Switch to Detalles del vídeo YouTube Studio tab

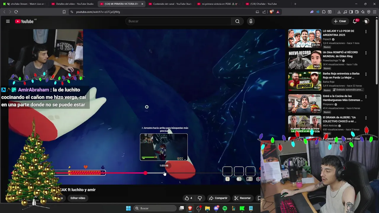73,4
